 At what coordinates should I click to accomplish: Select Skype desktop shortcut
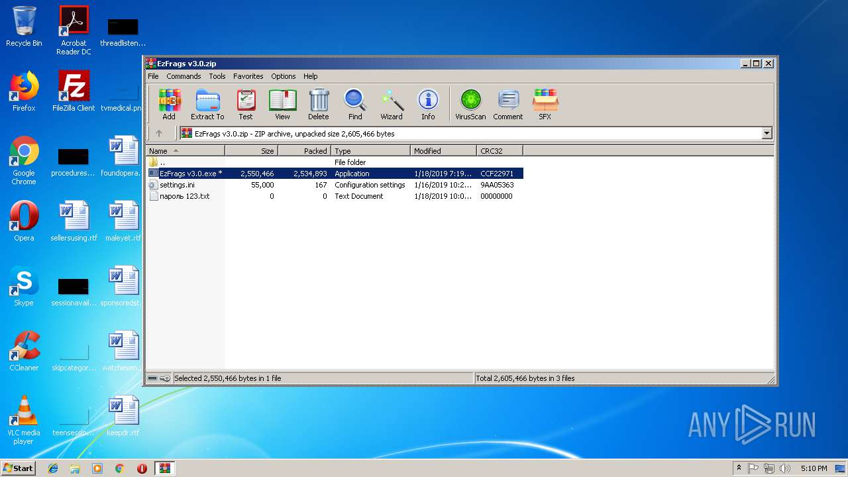(x=24, y=286)
